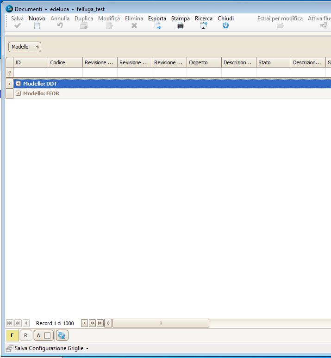Viewport: 331px width, 358px height.
Task: Open the Ricerca search tool
Action: pos(204,26)
